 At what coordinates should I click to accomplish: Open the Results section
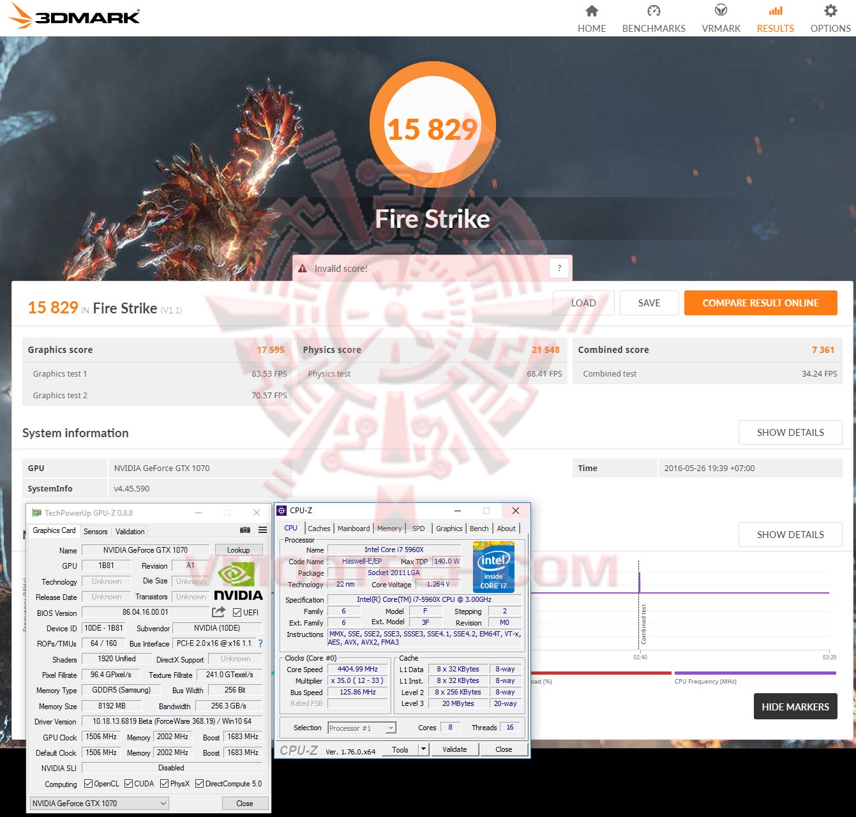click(776, 19)
